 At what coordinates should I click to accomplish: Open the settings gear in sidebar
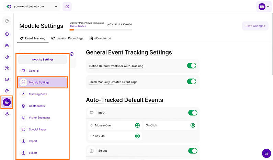click(x=7, y=102)
